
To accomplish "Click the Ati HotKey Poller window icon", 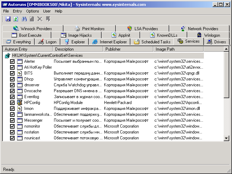I will (x=19, y=67).
